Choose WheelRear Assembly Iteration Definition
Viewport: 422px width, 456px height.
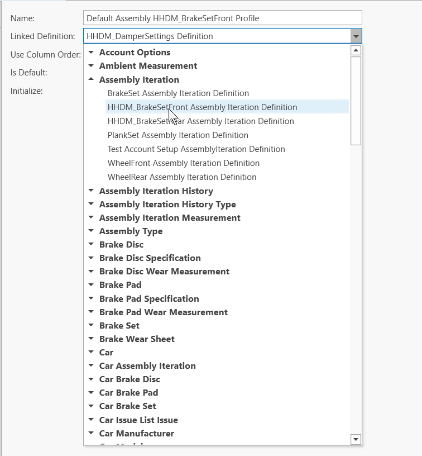[x=182, y=177]
